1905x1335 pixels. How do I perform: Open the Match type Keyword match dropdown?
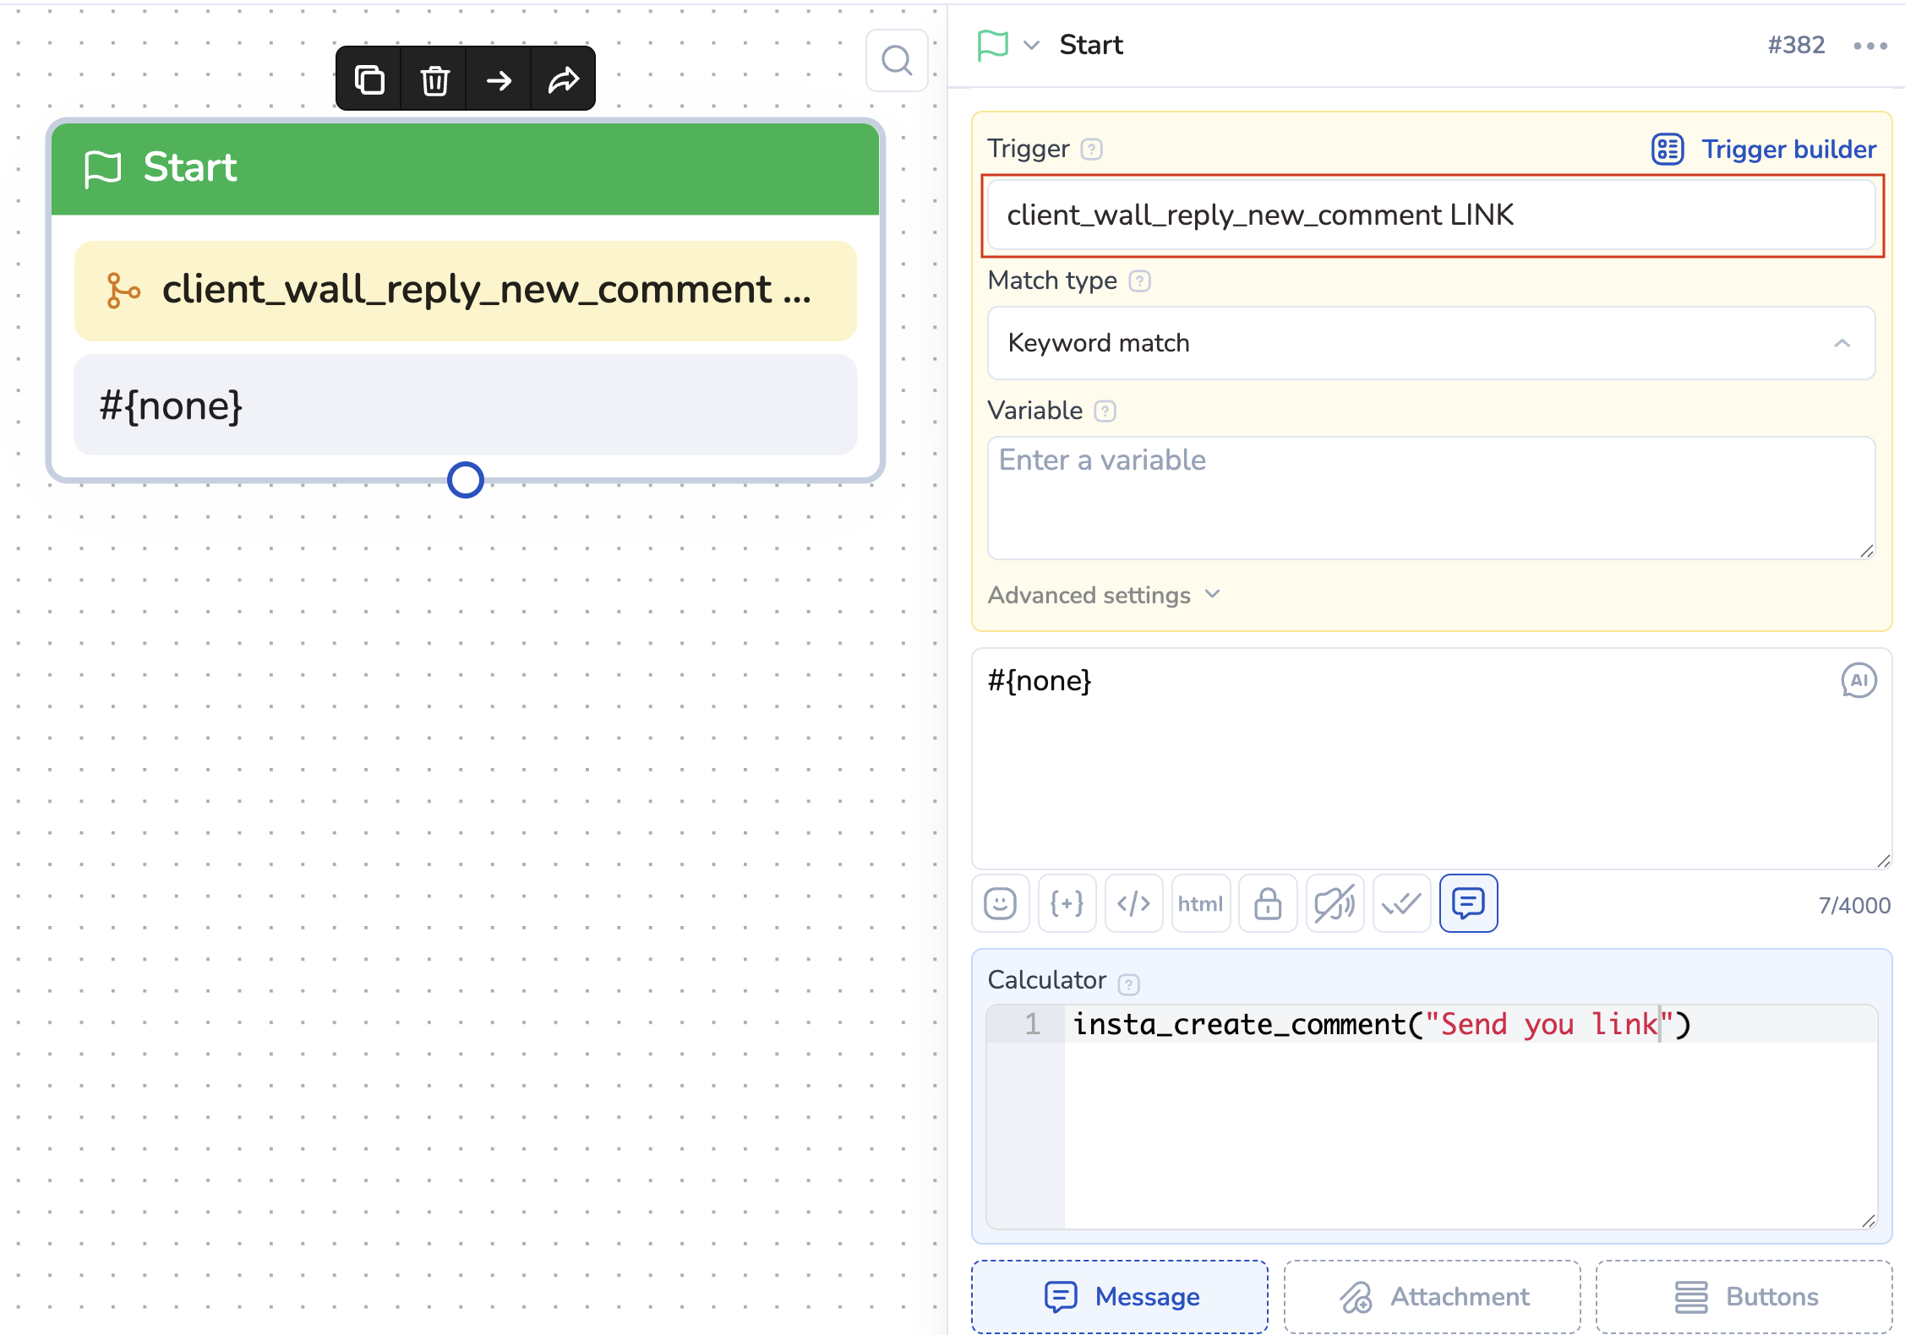coord(1431,343)
